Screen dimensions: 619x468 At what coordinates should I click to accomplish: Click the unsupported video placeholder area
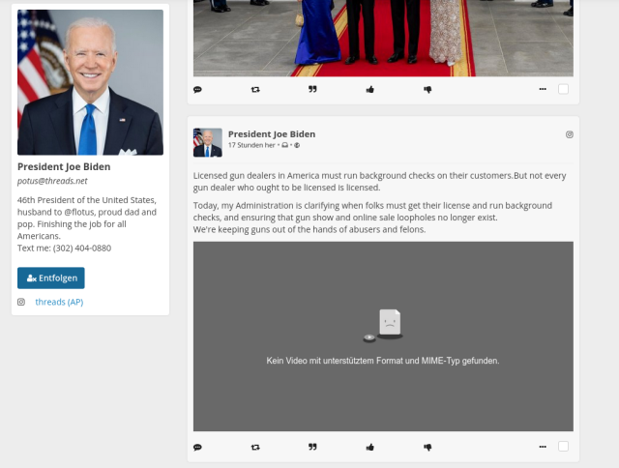(x=383, y=336)
